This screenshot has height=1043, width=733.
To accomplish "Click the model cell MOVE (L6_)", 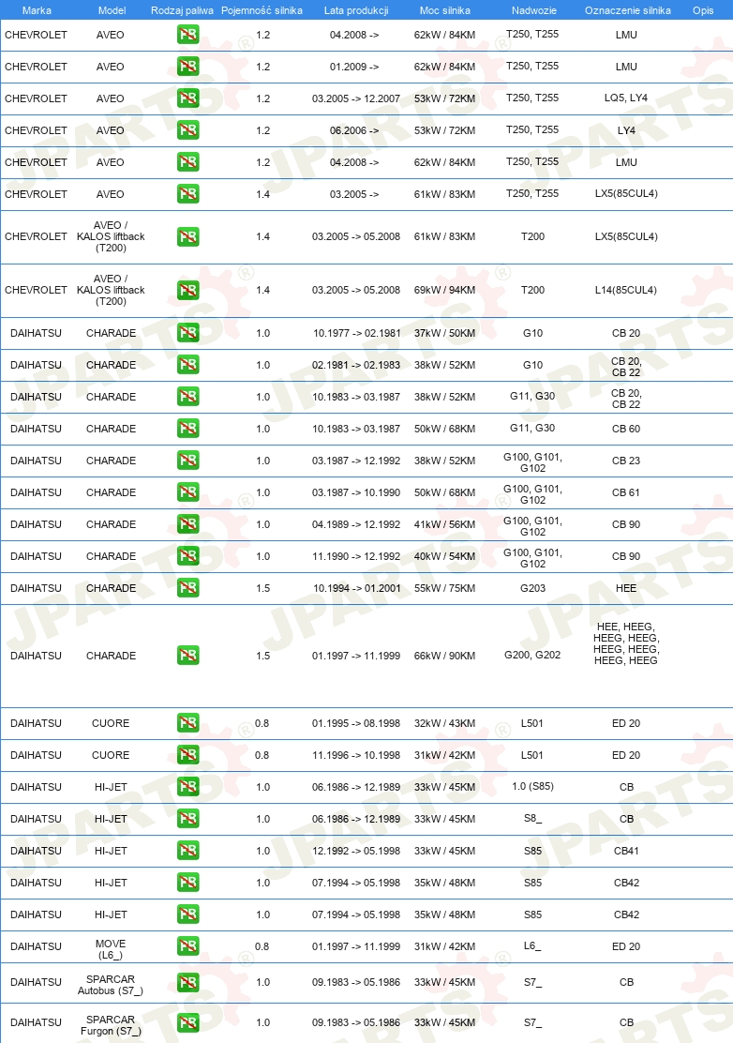I will click(111, 949).
